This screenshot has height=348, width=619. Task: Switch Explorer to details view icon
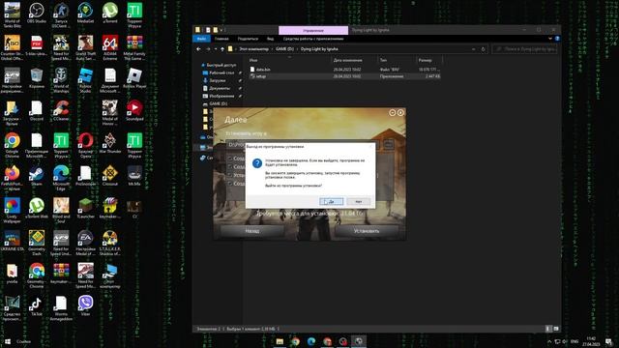548,329
